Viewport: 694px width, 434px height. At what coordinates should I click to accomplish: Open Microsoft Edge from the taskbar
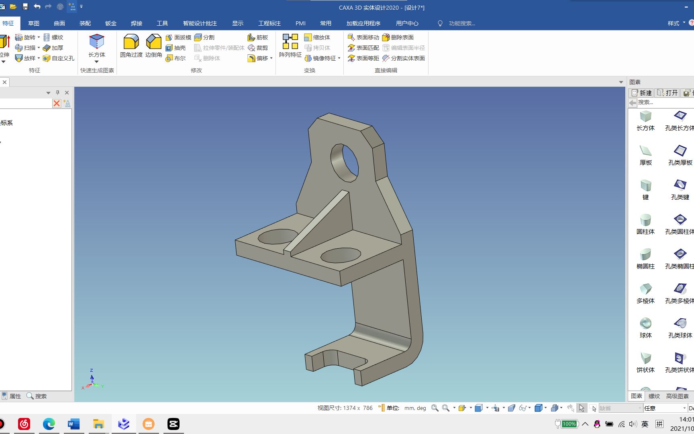point(49,424)
